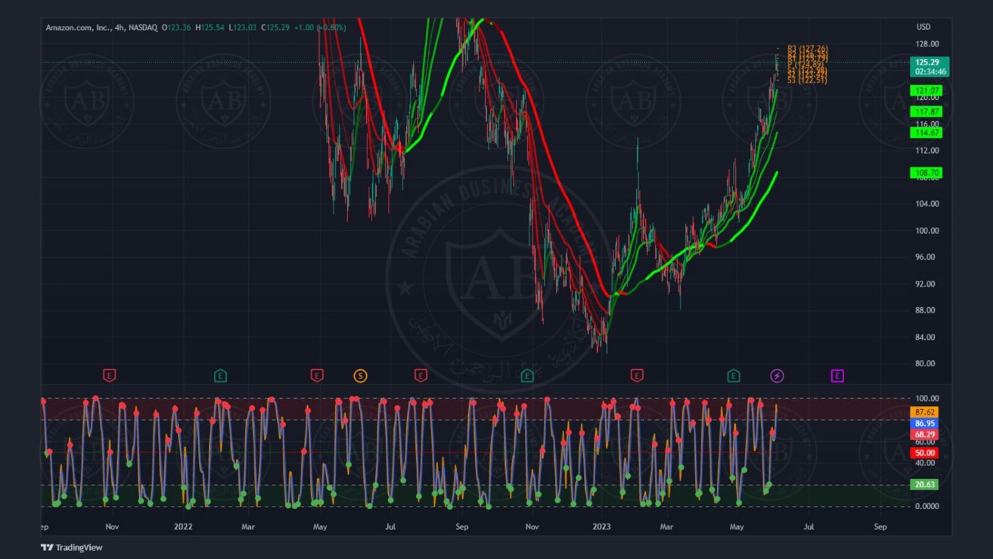
Task: Click the red earnings marker after Jul 2022
Action: 420,376
